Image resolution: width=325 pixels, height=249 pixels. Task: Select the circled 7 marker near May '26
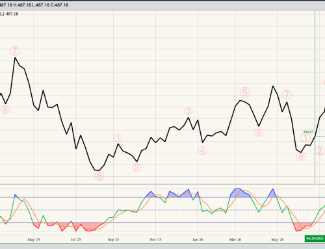[x=287, y=94]
